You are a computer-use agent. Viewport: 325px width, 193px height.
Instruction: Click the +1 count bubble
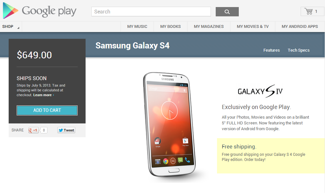point(44,130)
